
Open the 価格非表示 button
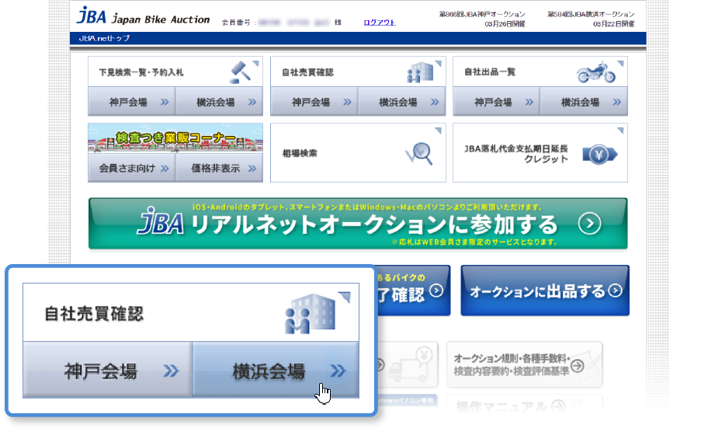click(220, 168)
